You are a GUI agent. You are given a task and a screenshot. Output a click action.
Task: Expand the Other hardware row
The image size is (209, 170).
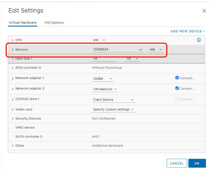pos(13,145)
